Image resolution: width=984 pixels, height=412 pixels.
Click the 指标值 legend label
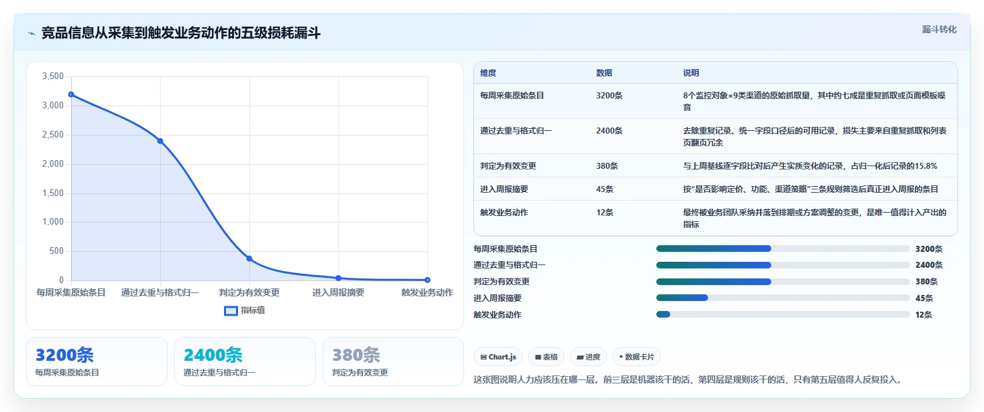[x=253, y=310]
